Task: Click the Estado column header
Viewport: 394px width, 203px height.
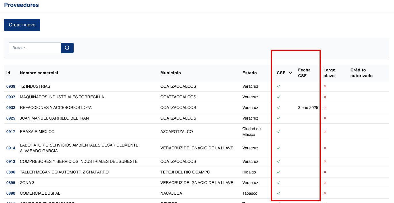Action: click(x=249, y=73)
